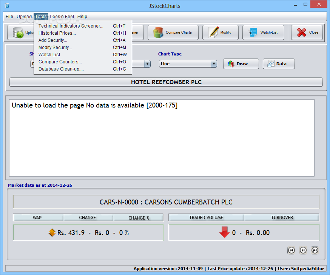Viewport: 330px width, 275px height.
Task: Click the Watch-List toolbar button label
Action: [x=269, y=32]
